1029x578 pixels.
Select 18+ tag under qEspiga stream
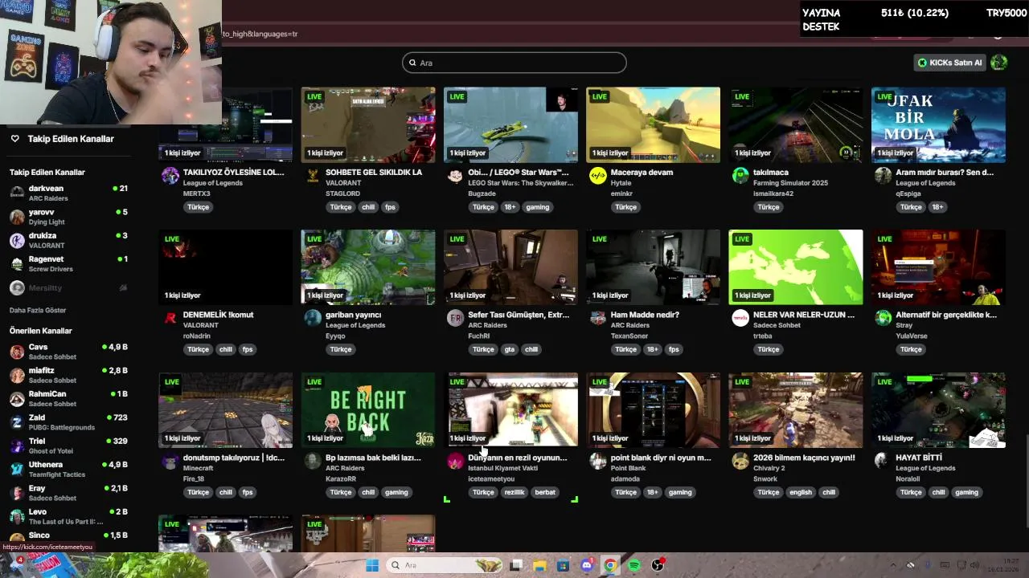pos(937,207)
